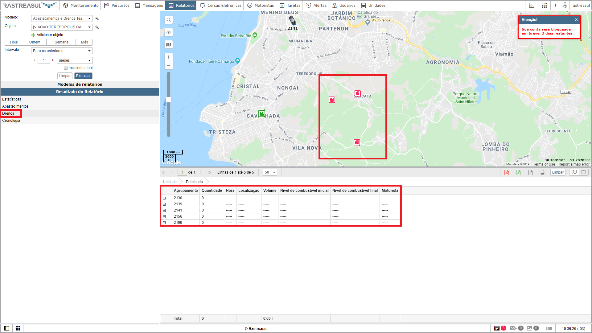This screenshot has width=592, height=333.
Task: Export report as PDF
Action: point(506,172)
